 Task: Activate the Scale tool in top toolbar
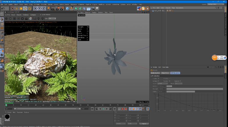tap(21, 8)
